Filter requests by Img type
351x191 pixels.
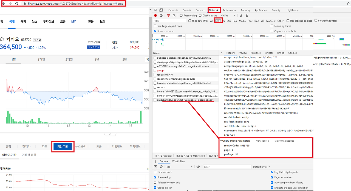(x=235, y=21)
